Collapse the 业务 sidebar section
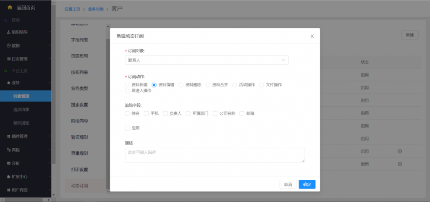430x202 pixels. pos(25,82)
